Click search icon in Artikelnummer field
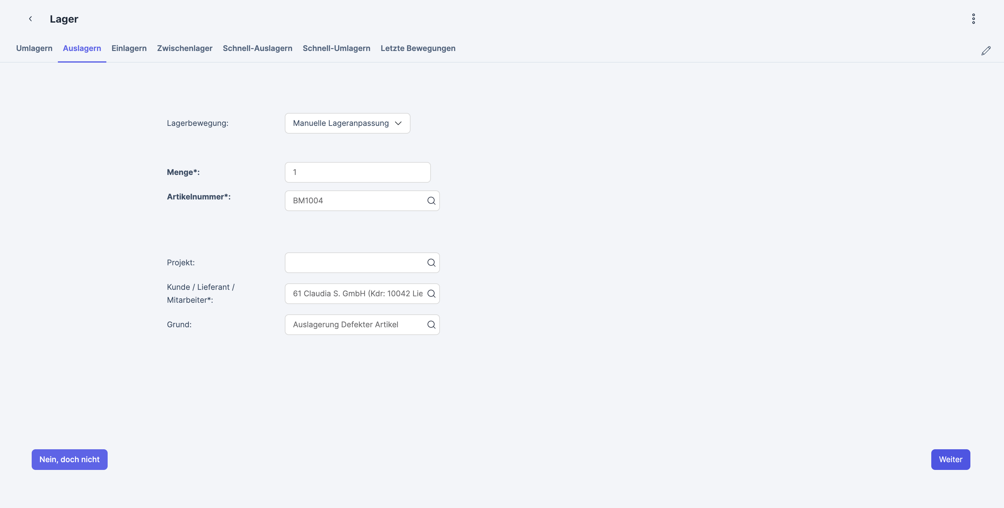1004x508 pixels. tap(431, 201)
